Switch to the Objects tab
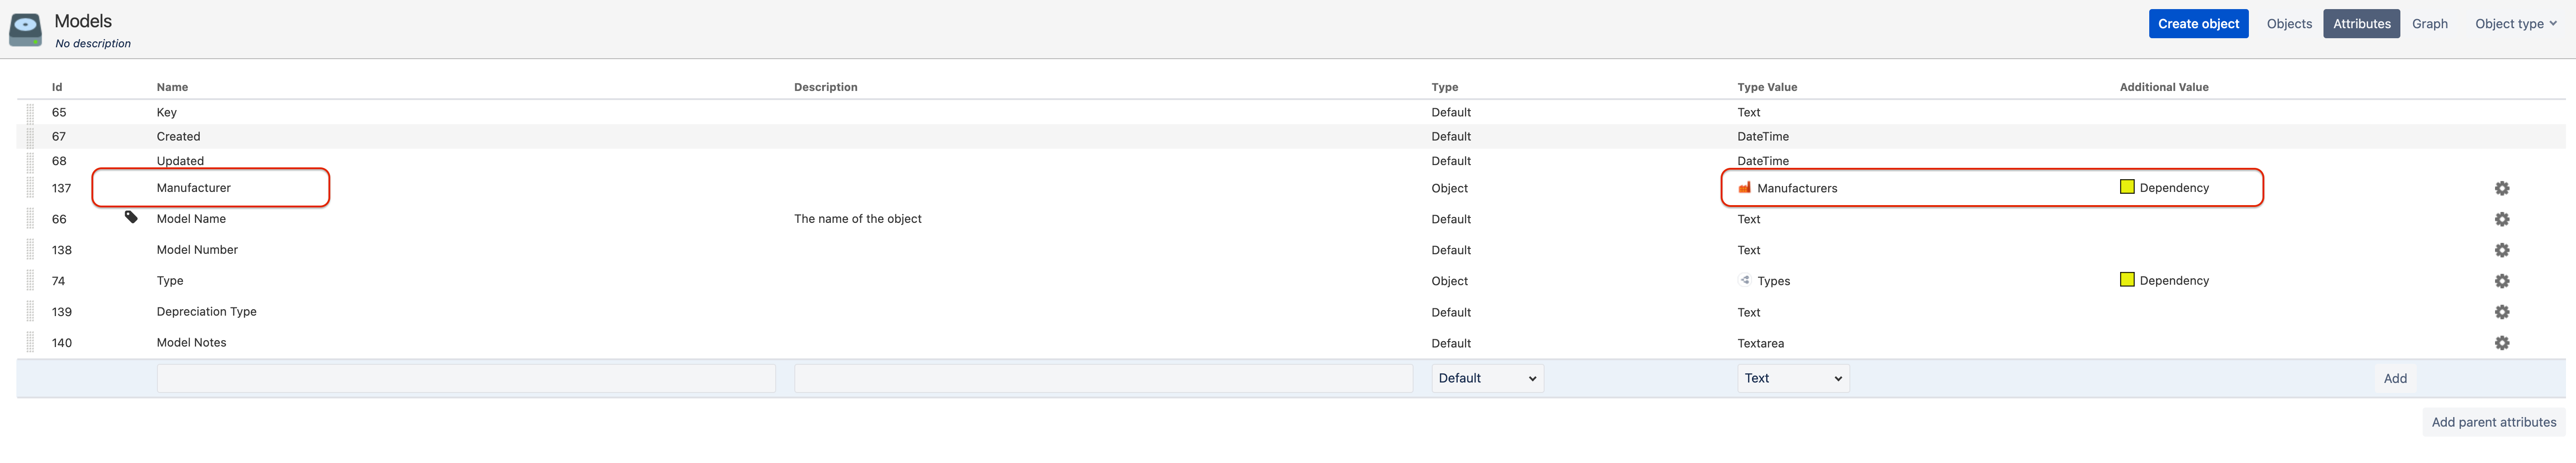 (2289, 24)
